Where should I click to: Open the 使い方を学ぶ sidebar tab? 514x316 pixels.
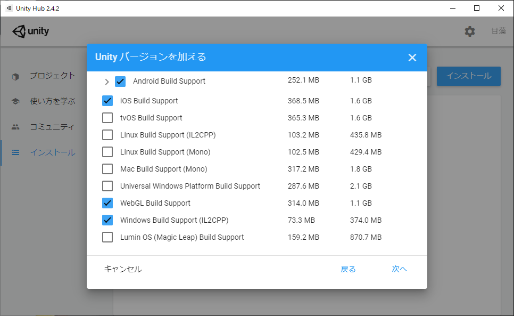coord(43,101)
